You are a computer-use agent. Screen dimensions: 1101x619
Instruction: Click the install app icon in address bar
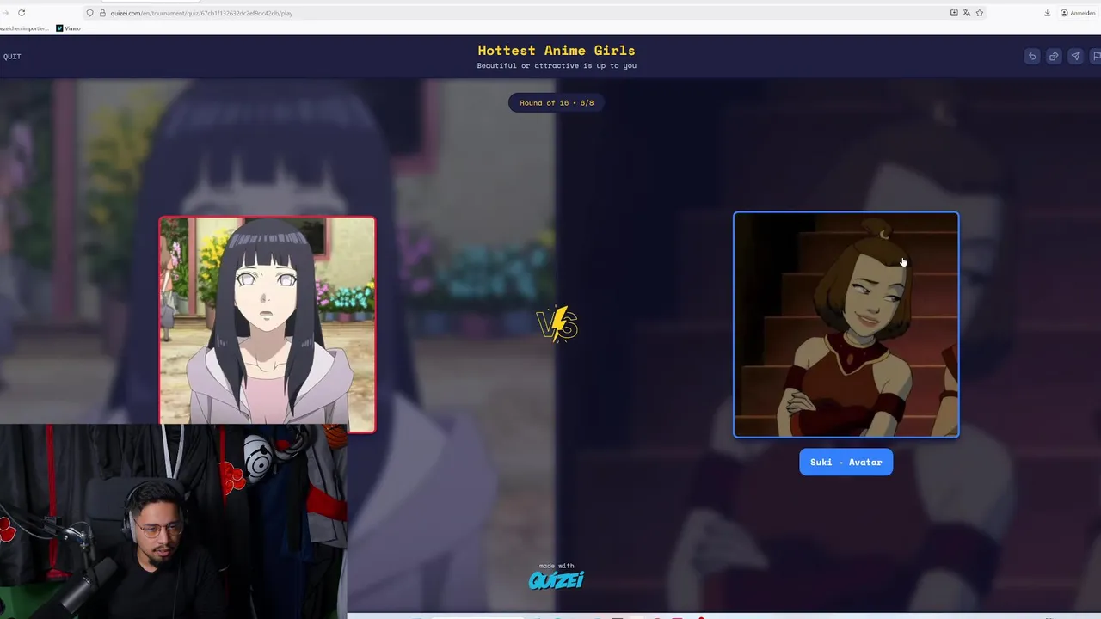[x=954, y=13]
